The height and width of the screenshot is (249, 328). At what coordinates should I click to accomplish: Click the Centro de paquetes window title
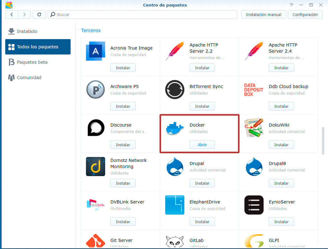point(165,5)
